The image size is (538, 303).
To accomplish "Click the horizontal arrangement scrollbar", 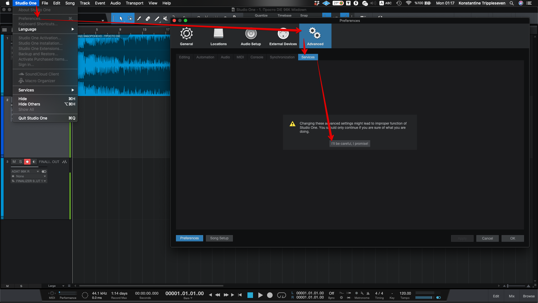I will pyautogui.click(x=151, y=286).
